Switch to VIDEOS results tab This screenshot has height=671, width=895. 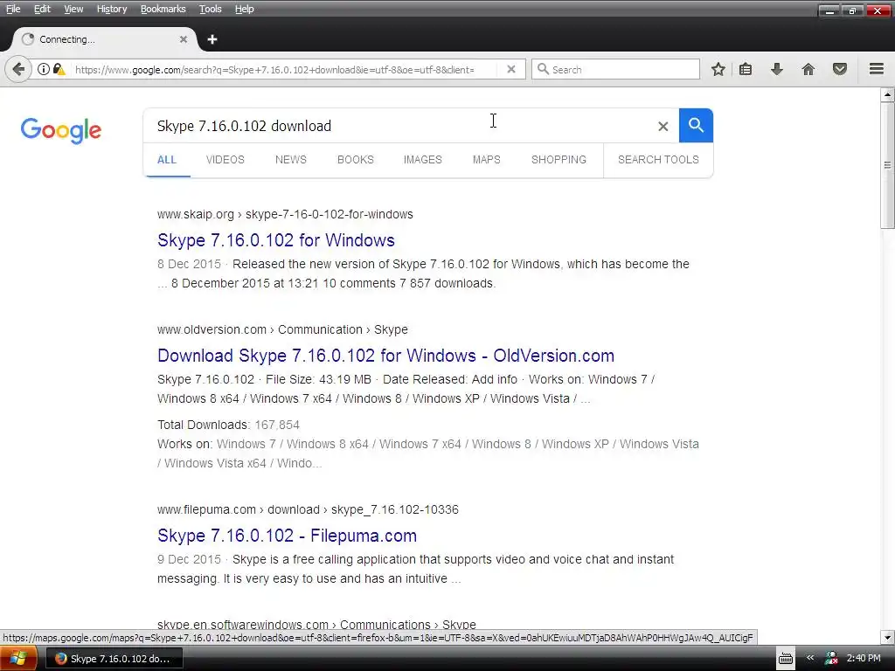(x=225, y=160)
